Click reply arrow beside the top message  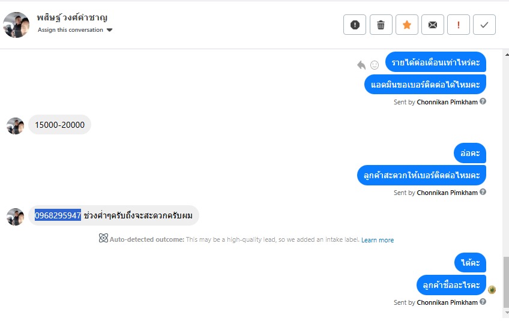(361, 65)
